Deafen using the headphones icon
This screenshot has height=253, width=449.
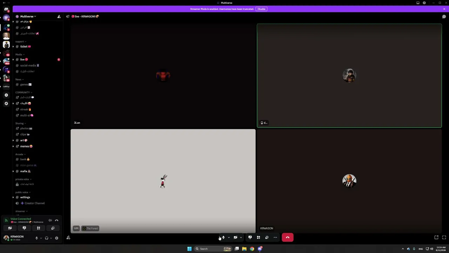[x=47, y=238]
